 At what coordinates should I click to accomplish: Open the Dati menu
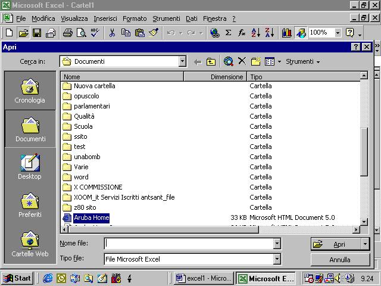(192, 18)
